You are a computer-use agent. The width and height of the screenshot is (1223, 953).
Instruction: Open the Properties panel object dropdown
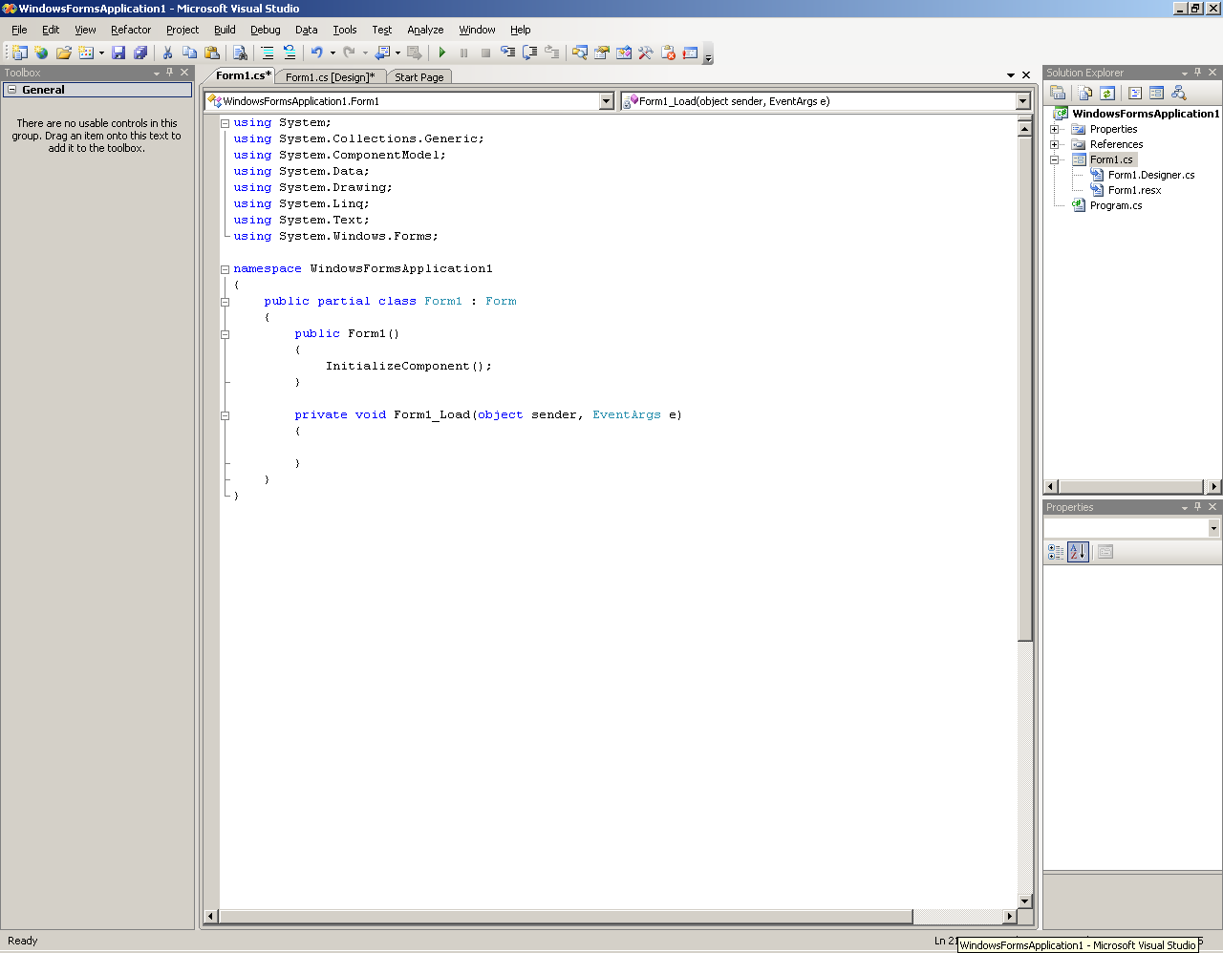point(1213,528)
